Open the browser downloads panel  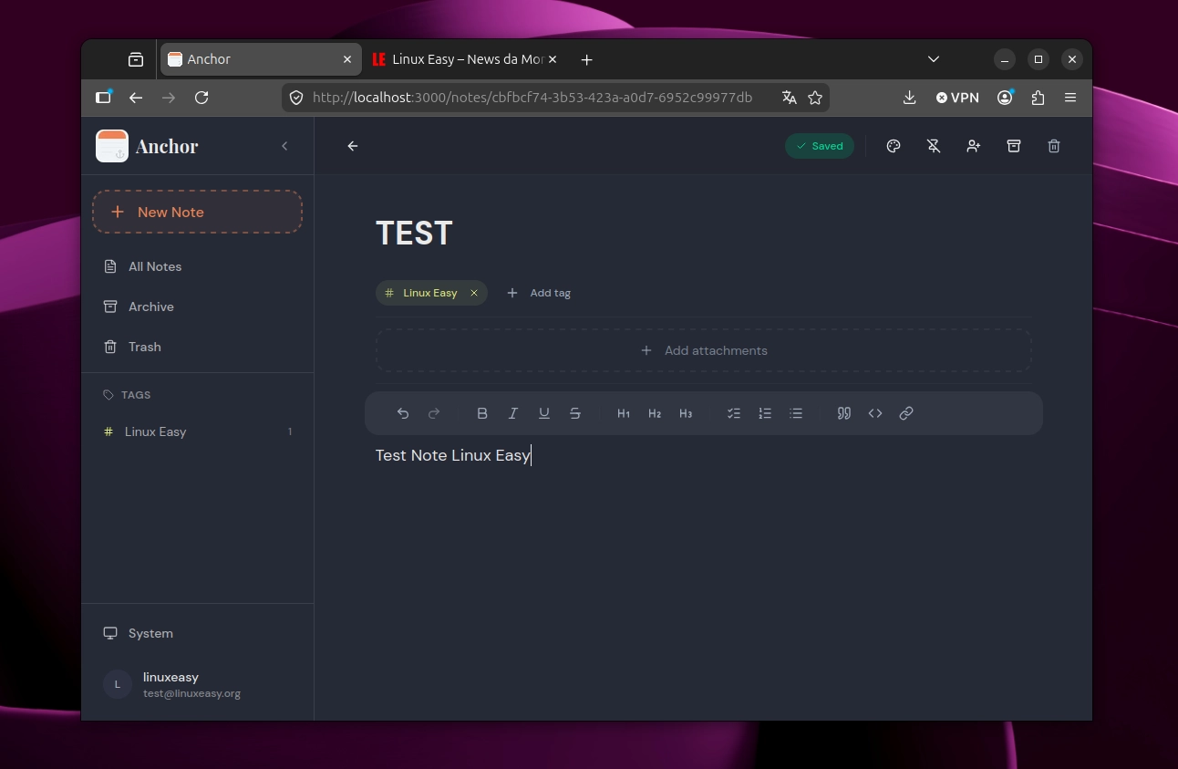pos(909,98)
